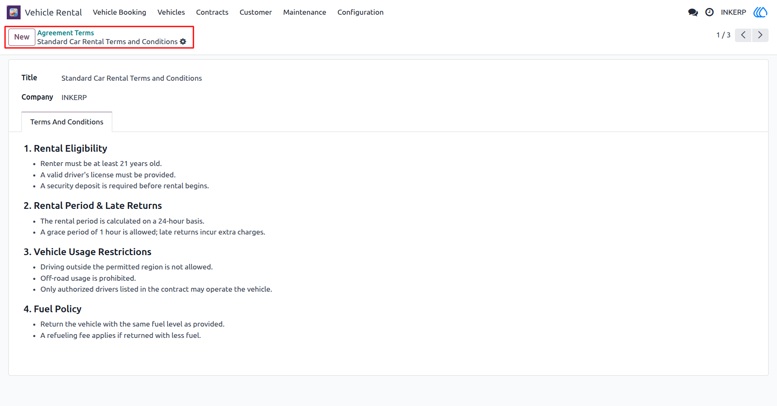Go to previous record arrow
The image size is (777, 406).
[x=743, y=35]
